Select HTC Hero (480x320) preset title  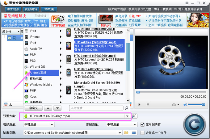click(93, 69)
